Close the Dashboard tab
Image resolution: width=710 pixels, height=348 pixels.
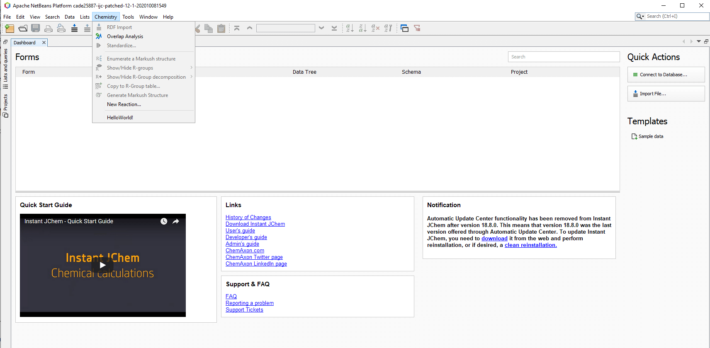44,43
